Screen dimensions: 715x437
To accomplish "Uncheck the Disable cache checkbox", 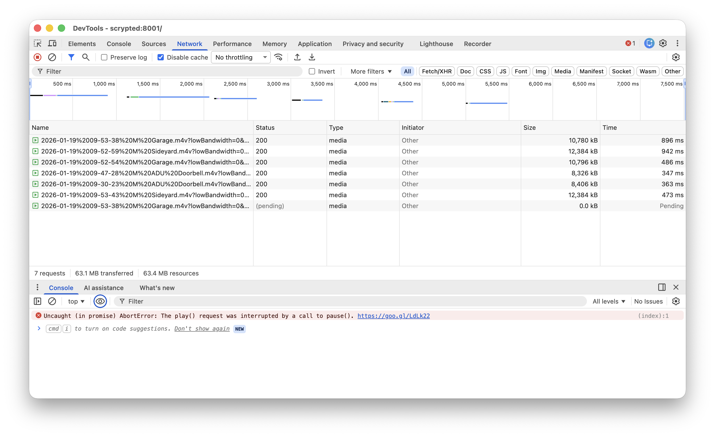I will point(160,57).
